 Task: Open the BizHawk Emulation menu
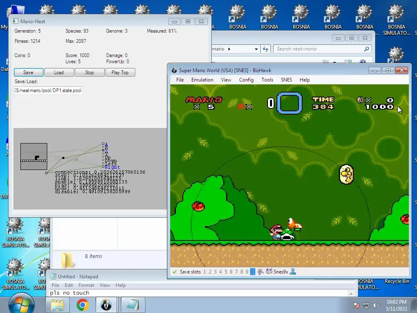click(202, 80)
